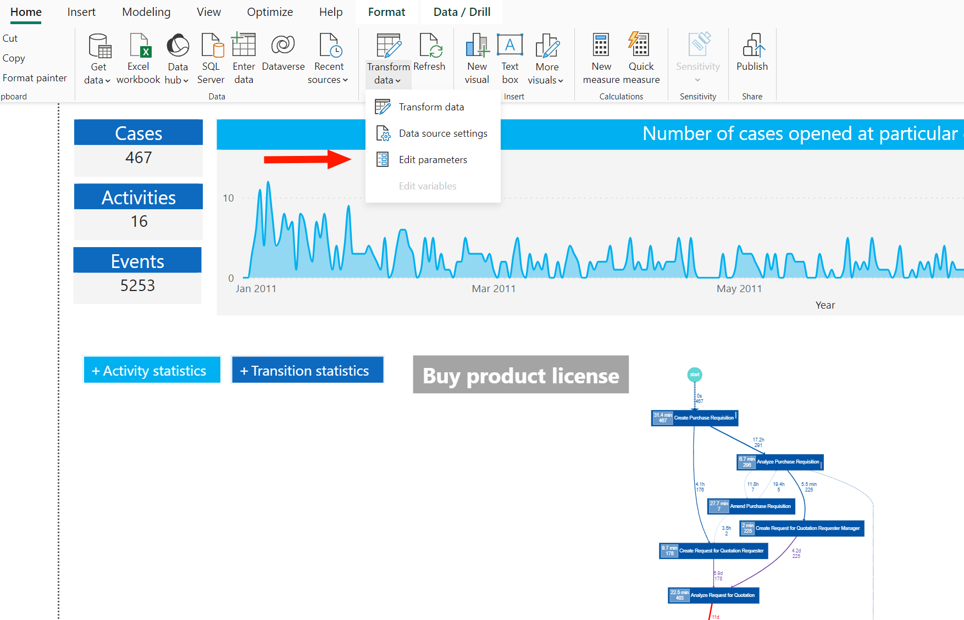Click the Transform data menu entry icon

[383, 107]
